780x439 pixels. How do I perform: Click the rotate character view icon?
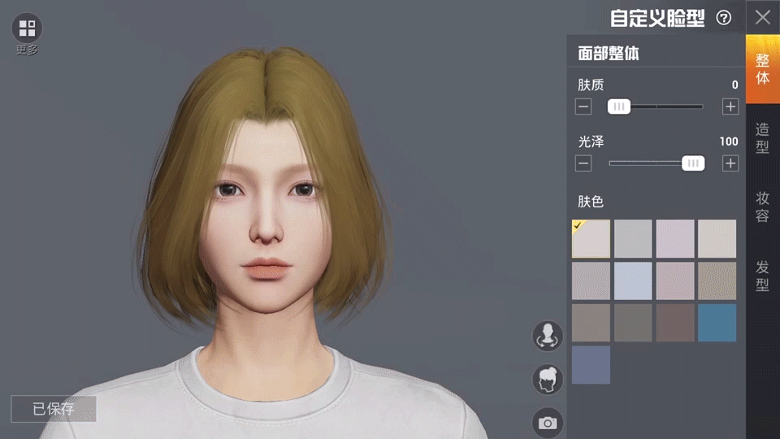[548, 336]
